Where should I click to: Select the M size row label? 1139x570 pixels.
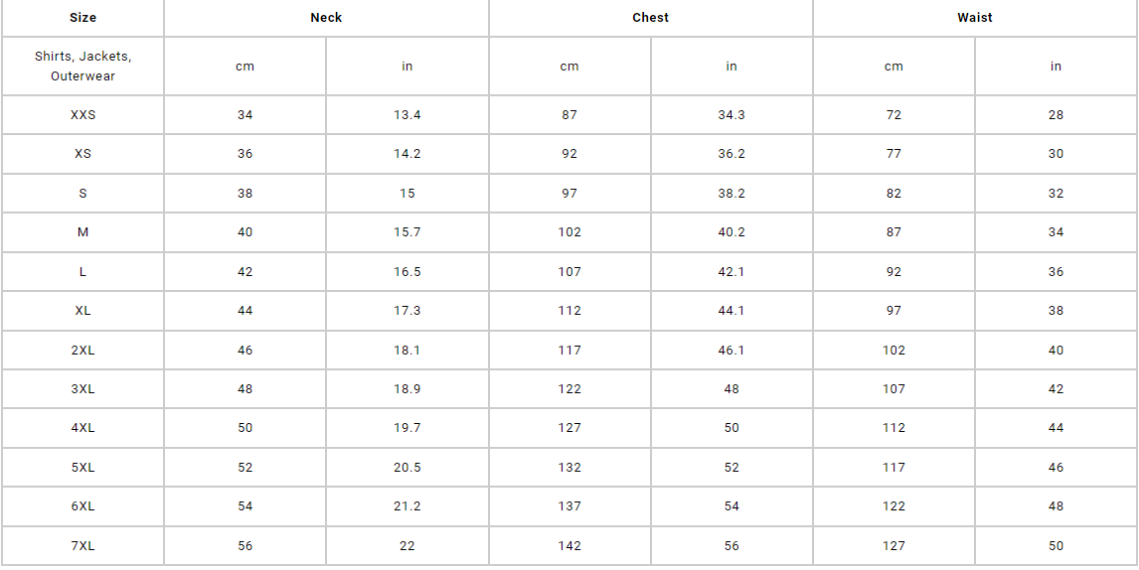point(82,232)
